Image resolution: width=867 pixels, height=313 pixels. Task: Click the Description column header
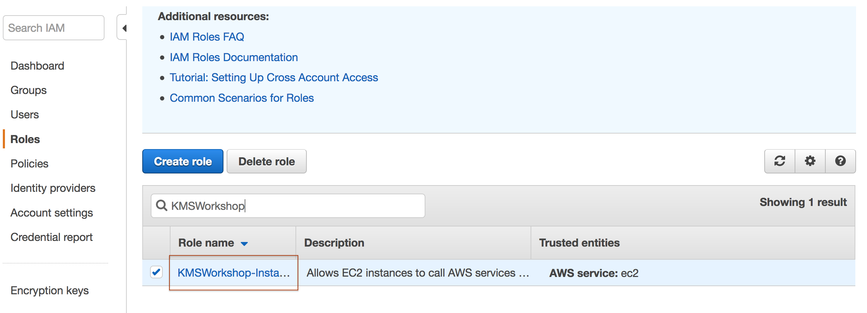click(x=334, y=243)
